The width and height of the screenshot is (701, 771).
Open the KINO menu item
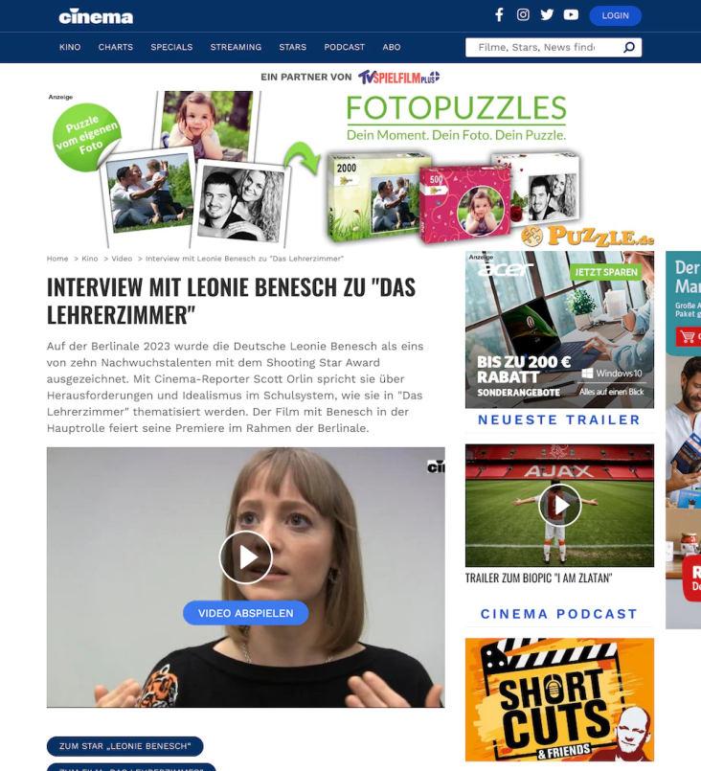(70, 47)
